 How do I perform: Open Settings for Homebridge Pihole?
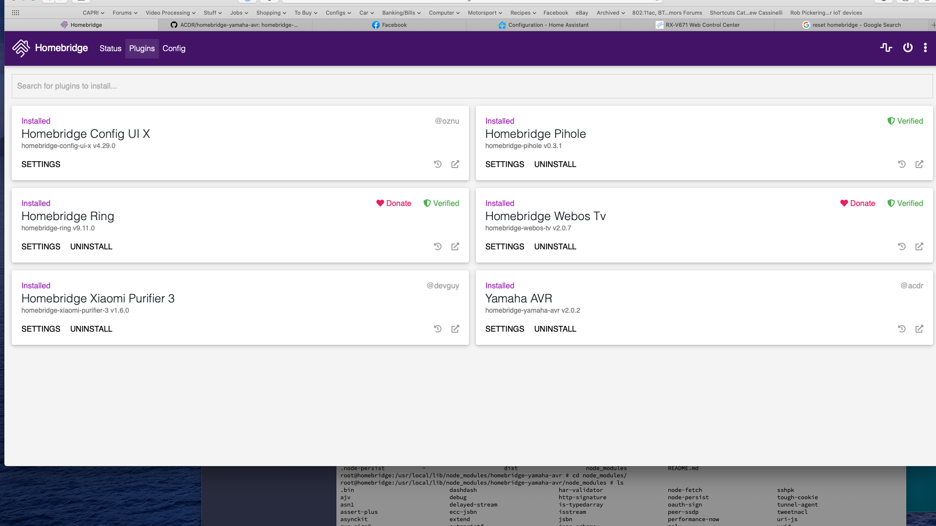[x=505, y=164]
